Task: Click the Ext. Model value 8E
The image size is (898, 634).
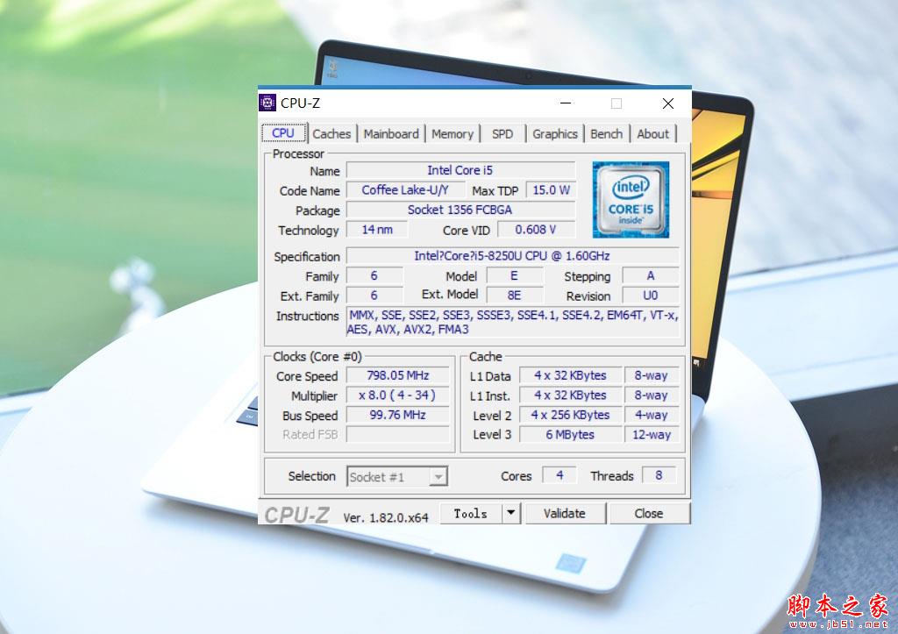Action: pyautogui.click(x=514, y=295)
